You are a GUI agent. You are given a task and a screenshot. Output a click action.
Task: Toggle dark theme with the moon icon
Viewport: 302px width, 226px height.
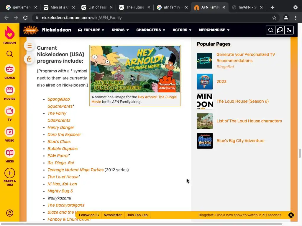click(289, 30)
